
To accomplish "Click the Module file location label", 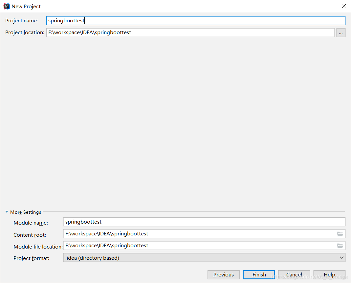I will 38,247.
